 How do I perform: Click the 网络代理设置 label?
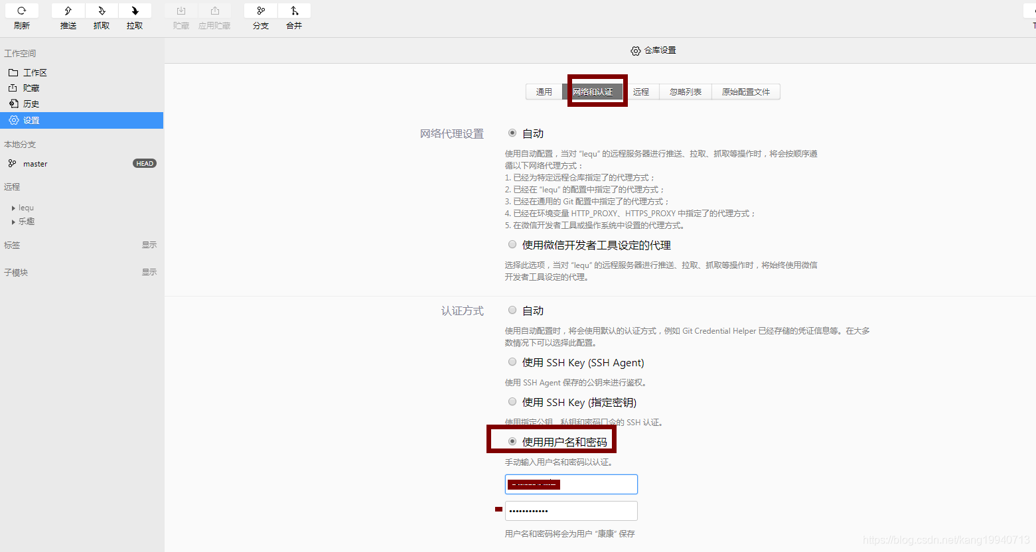pos(452,134)
